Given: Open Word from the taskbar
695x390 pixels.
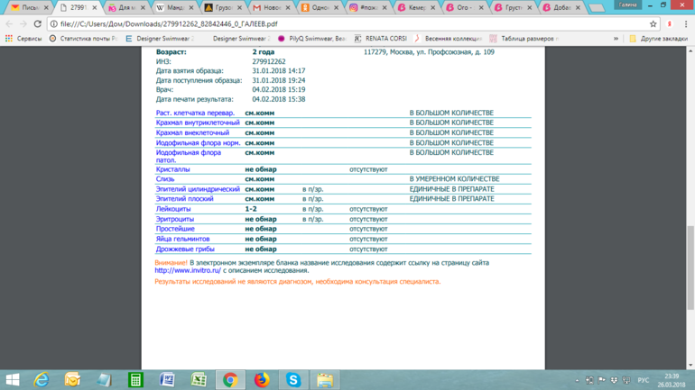Looking at the screenshot, I should point(167,380).
